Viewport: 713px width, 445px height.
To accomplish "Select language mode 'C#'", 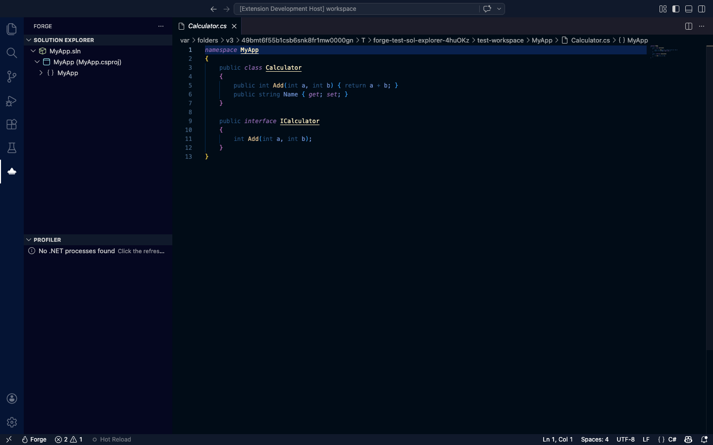I will [672, 439].
